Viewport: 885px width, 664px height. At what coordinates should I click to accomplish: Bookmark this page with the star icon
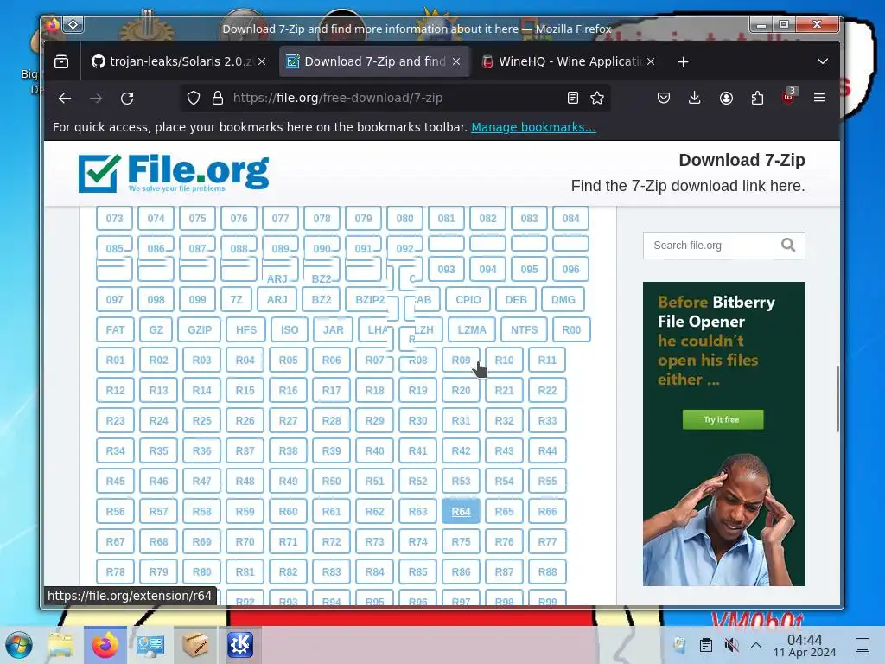[596, 99]
